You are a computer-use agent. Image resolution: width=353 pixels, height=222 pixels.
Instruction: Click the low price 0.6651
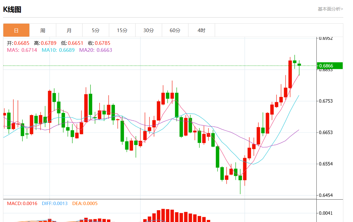(76, 43)
